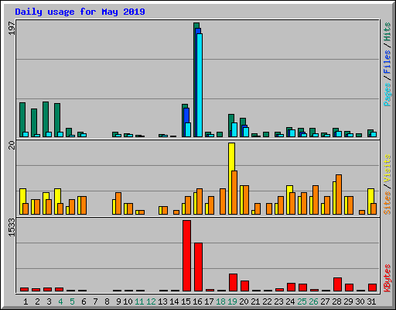This screenshot has width=396, height=310.
Task: Click the x-axis day label 15
Action: (186, 301)
